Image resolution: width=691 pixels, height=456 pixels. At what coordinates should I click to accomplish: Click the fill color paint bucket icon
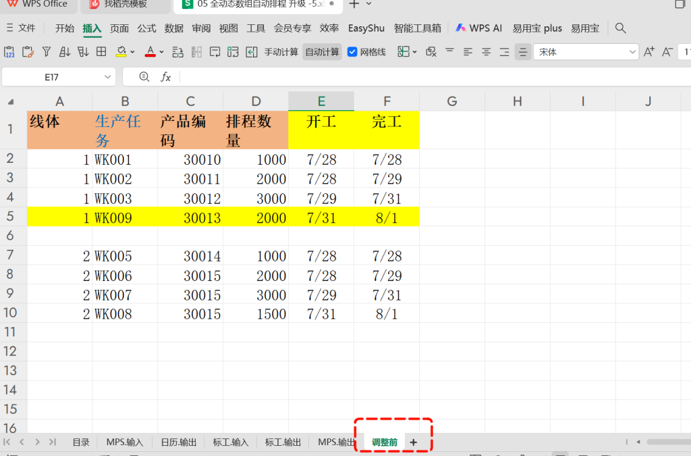click(x=121, y=52)
